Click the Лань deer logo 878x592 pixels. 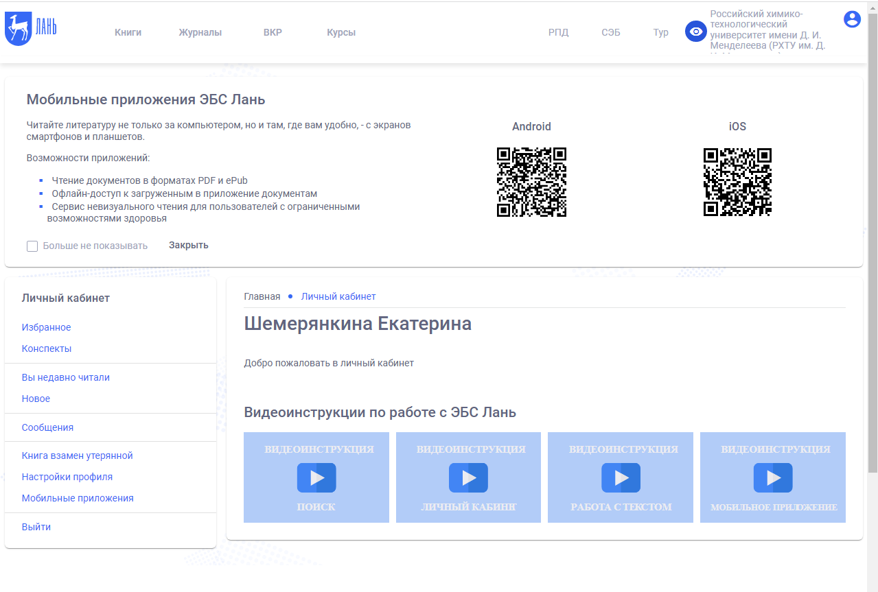pos(30,29)
